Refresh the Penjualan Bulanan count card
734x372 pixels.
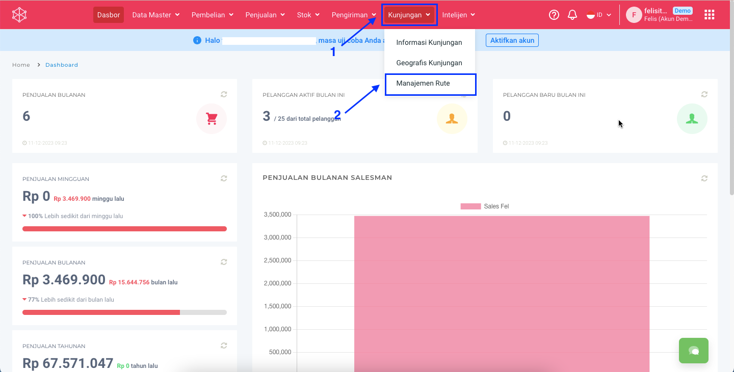pos(224,94)
